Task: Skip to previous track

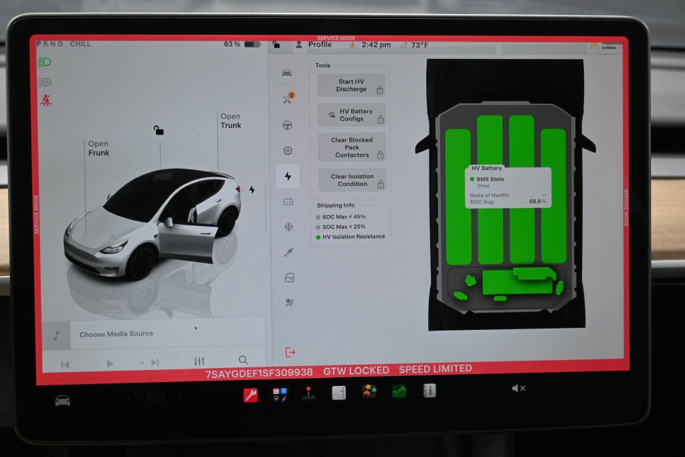Action: (65, 365)
